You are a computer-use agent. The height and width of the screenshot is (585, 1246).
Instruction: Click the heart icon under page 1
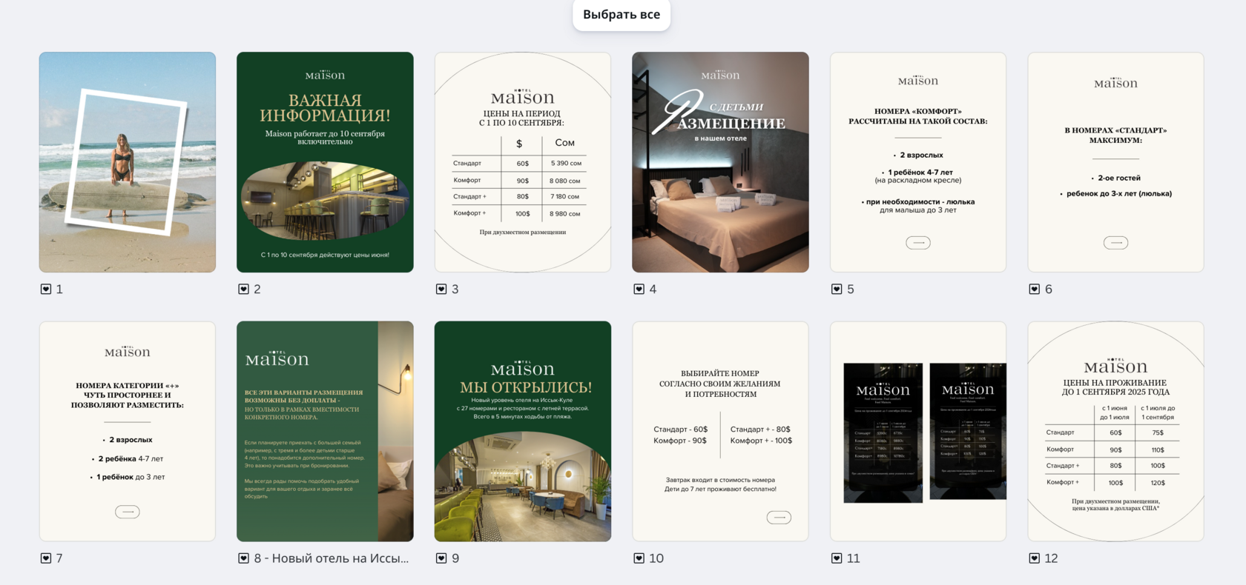(x=46, y=289)
